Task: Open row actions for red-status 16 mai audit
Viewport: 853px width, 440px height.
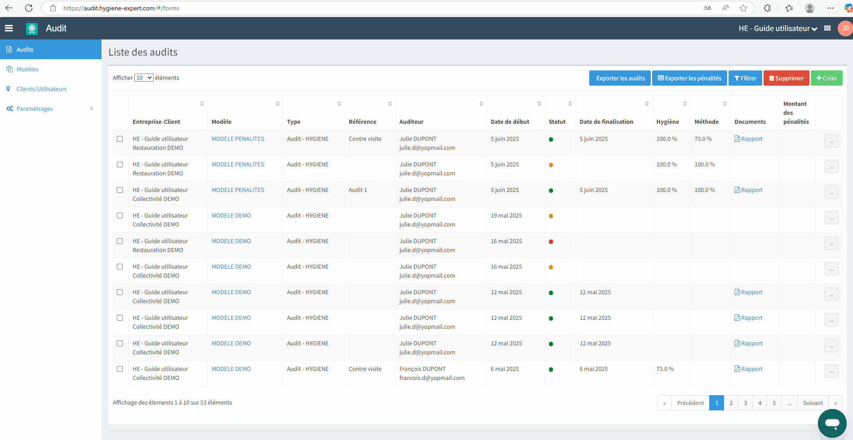Action: click(831, 243)
